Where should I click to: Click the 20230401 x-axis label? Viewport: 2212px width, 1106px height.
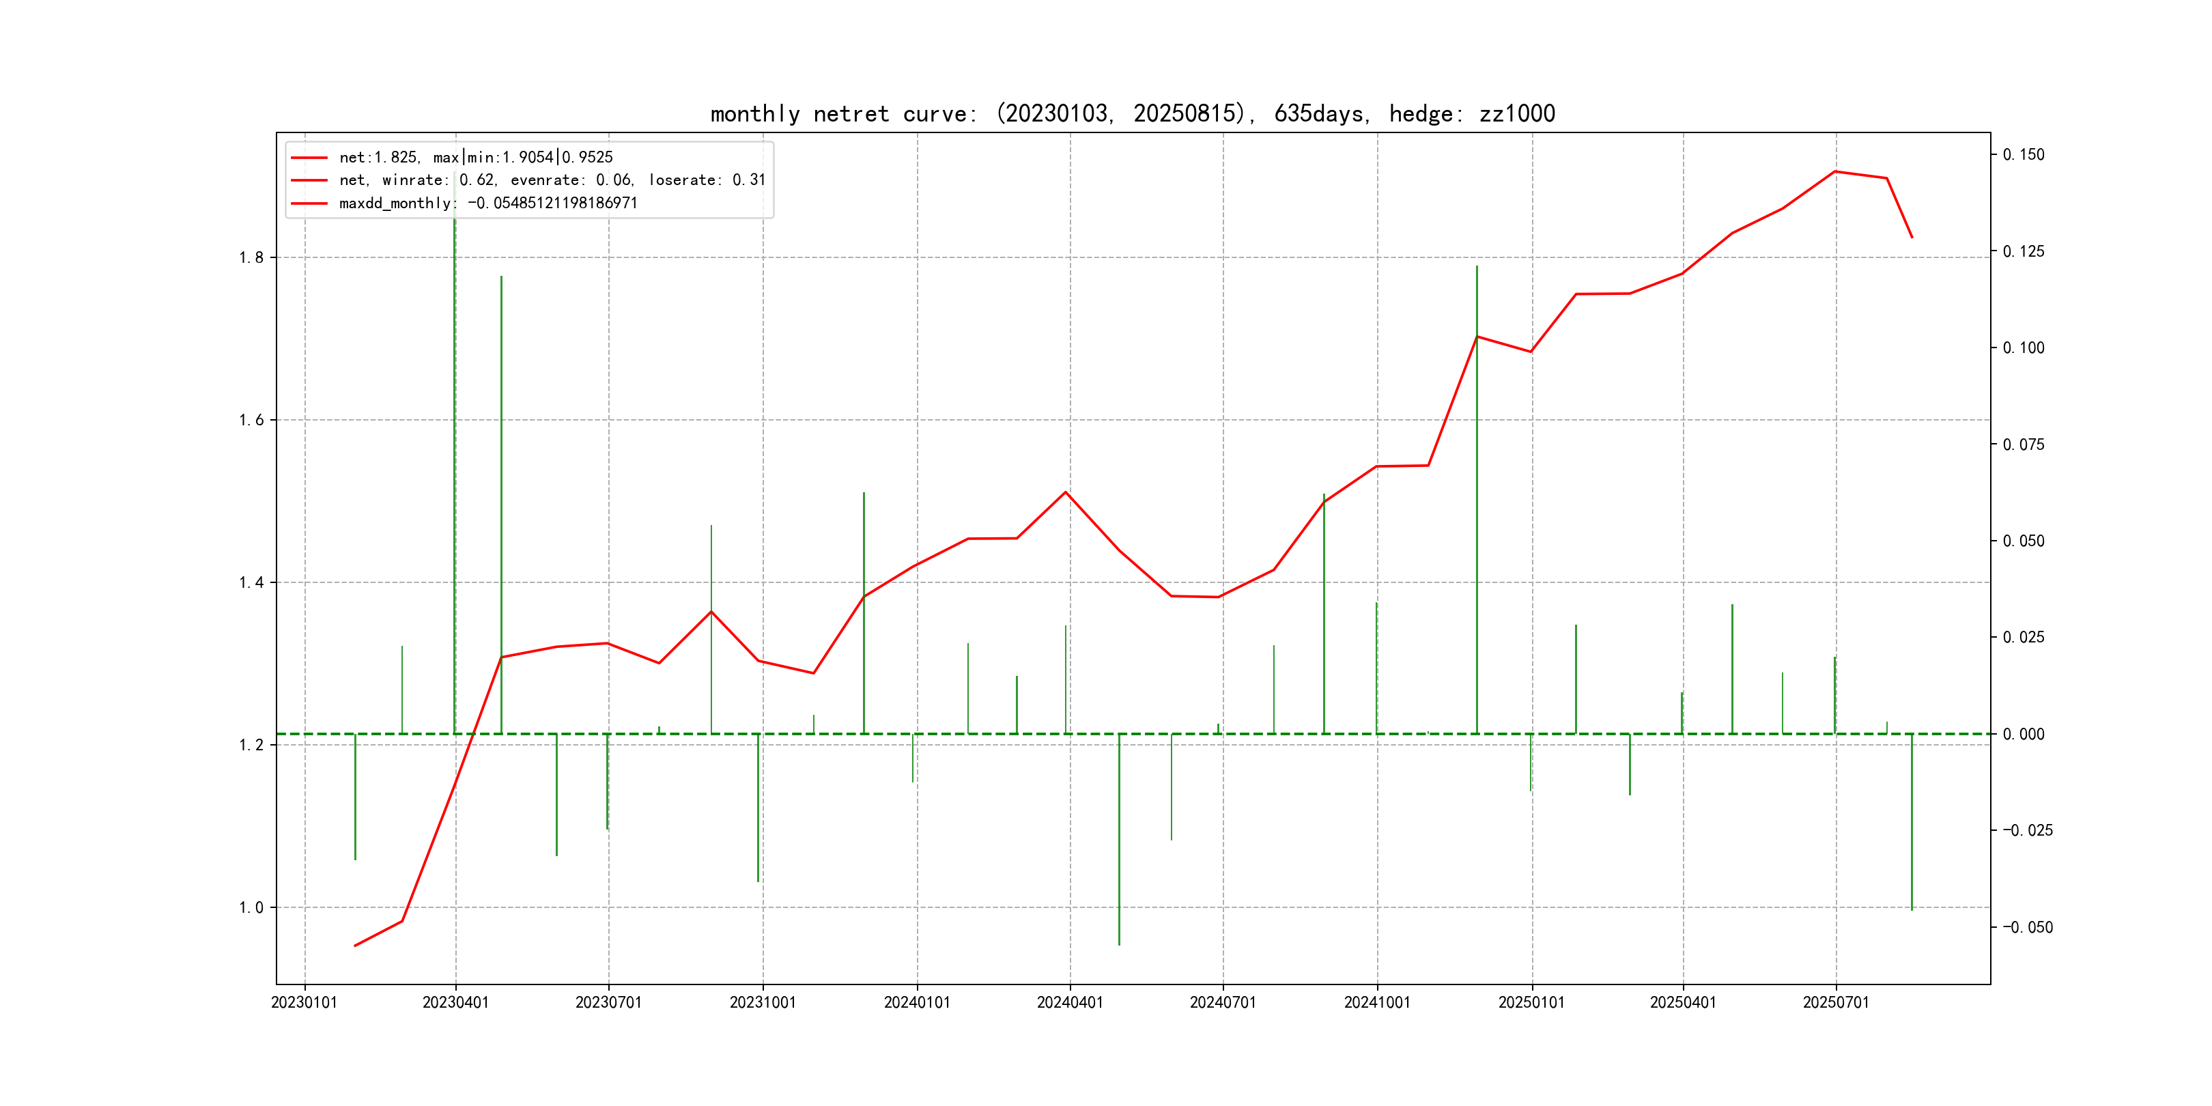(x=455, y=1002)
